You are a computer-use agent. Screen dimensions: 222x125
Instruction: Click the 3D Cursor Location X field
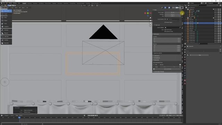(167, 39)
